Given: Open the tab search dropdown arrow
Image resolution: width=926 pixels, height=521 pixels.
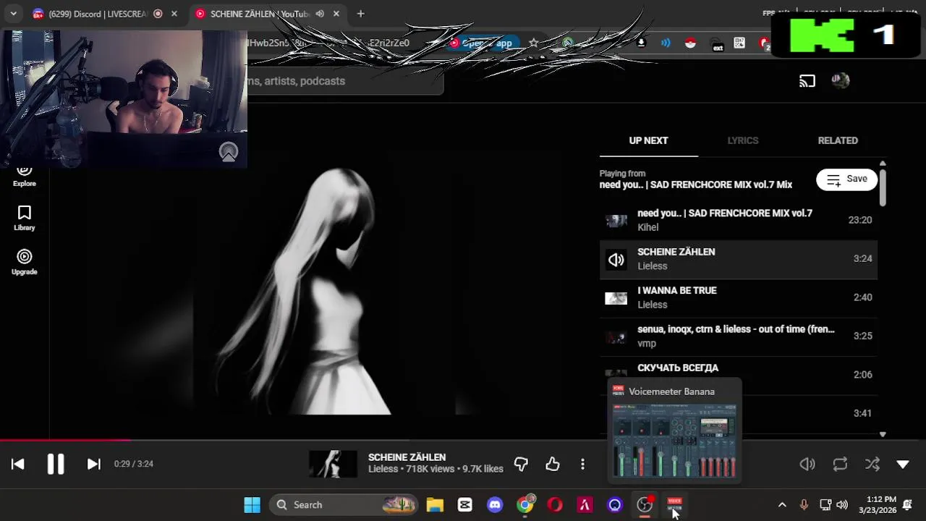Looking at the screenshot, I should [x=13, y=14].
